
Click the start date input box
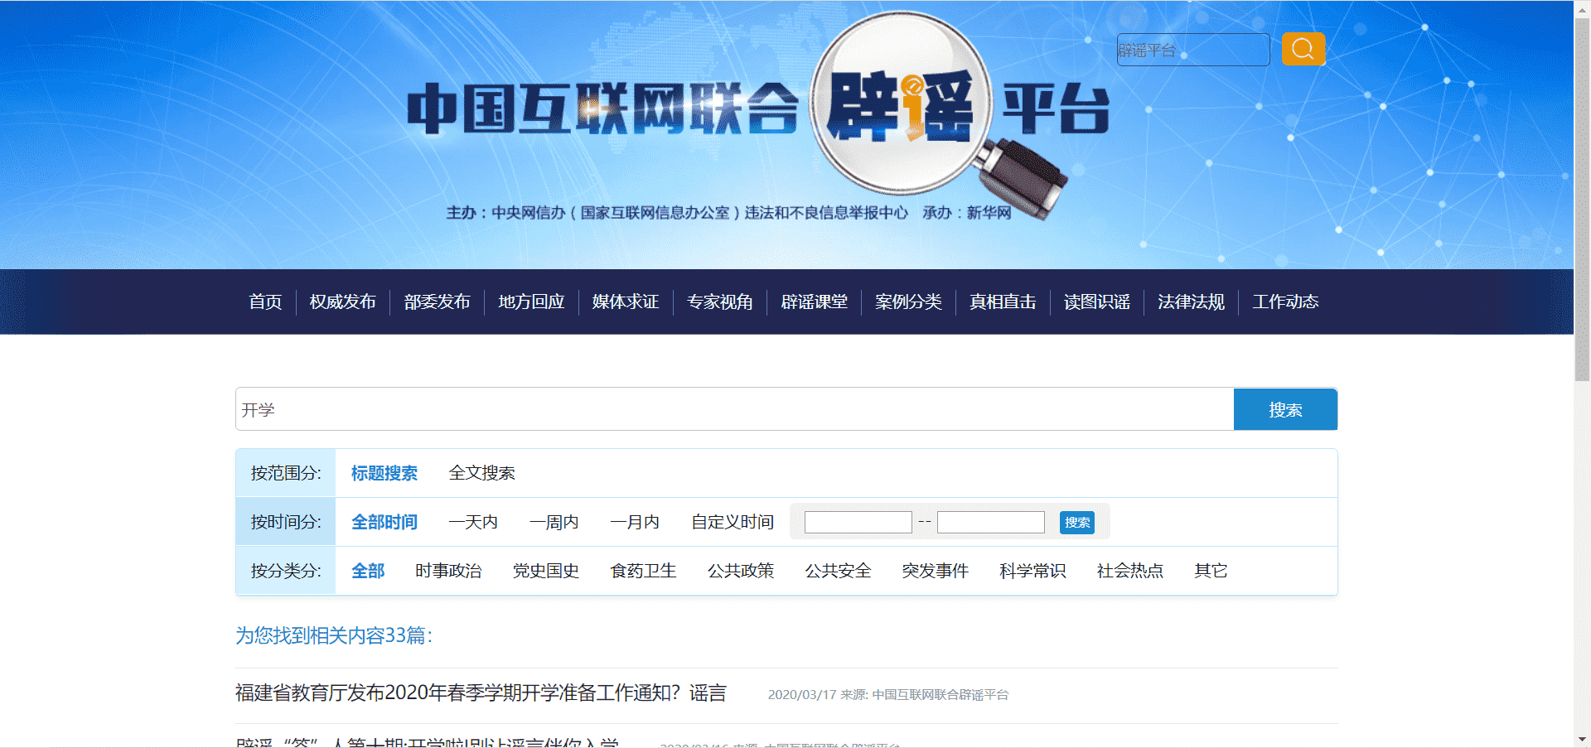(858, 522)
